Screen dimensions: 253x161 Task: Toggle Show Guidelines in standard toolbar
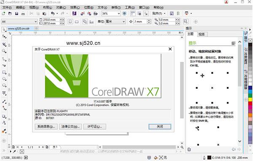(x=146, y=13)
